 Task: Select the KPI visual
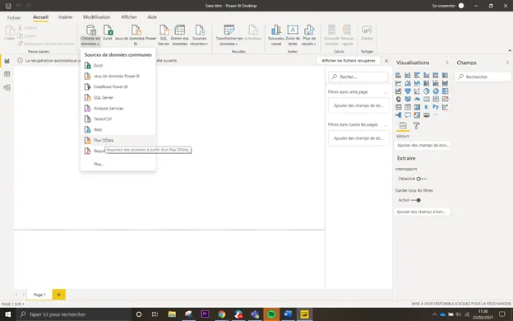click(x=445, y=99)
